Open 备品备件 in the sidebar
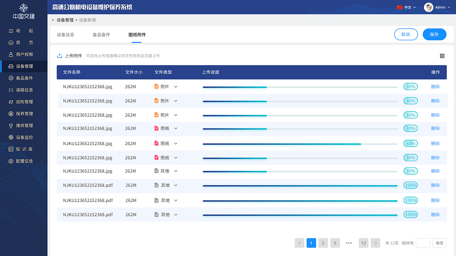The width and height of the screenshot is (456, 256). (24, 78)
